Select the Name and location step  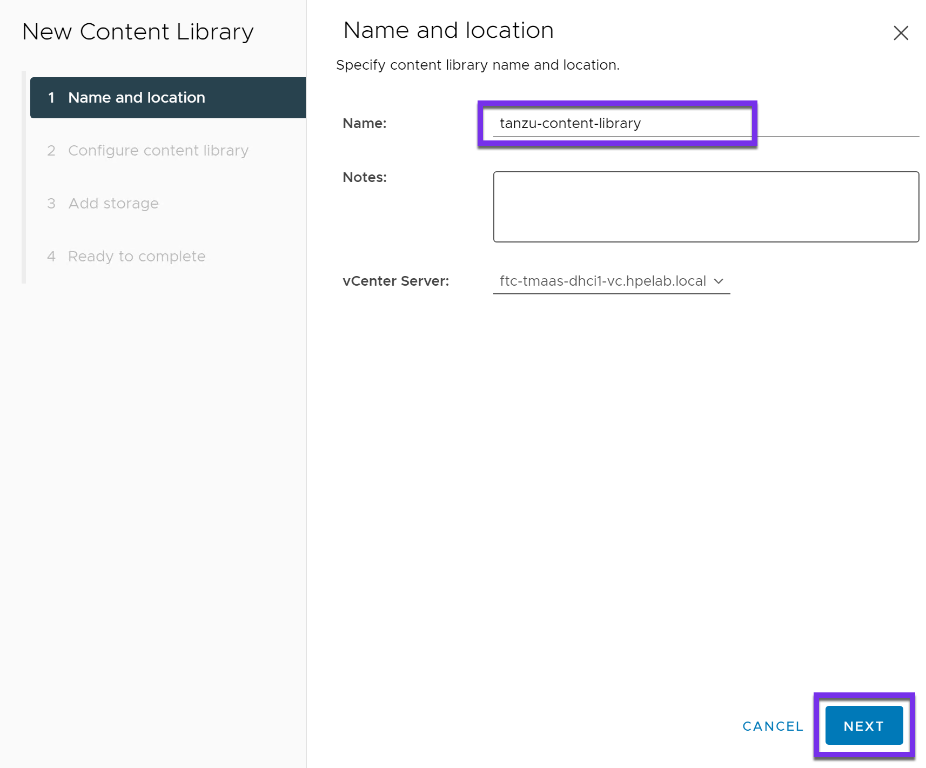(136, 97)
